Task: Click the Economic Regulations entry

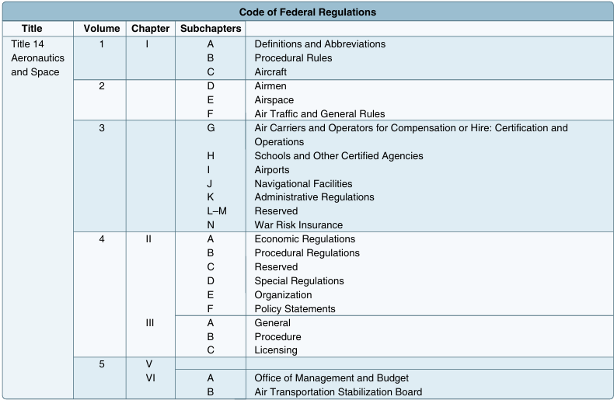Action: point(305,238)
